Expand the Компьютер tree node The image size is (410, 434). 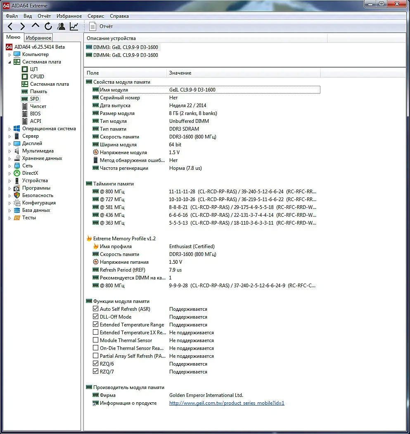(x=9, y=55)
